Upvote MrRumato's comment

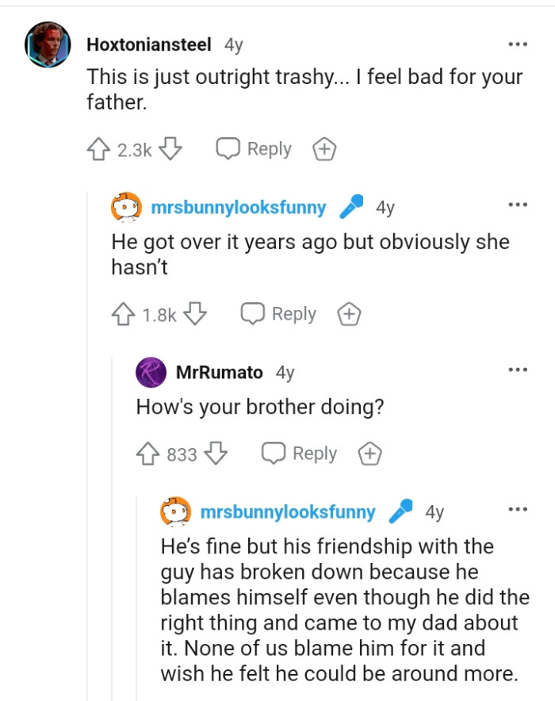click(x=145, y=453)
